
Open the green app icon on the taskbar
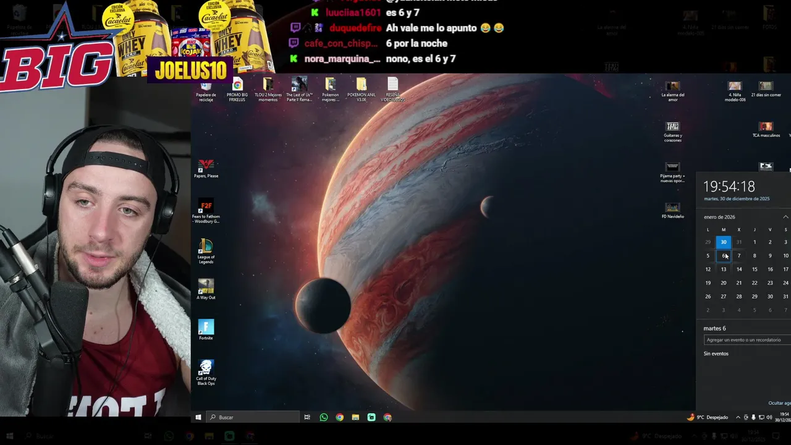pyautogui.click(x=371, y=417)
